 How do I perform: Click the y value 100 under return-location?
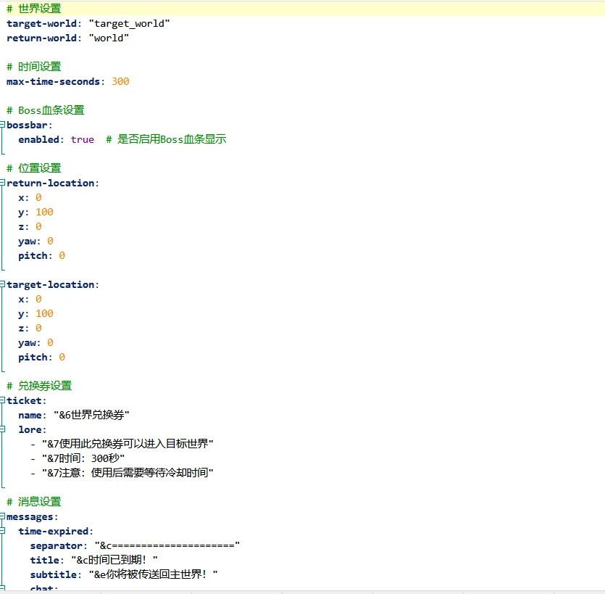(x=44, y=212)
